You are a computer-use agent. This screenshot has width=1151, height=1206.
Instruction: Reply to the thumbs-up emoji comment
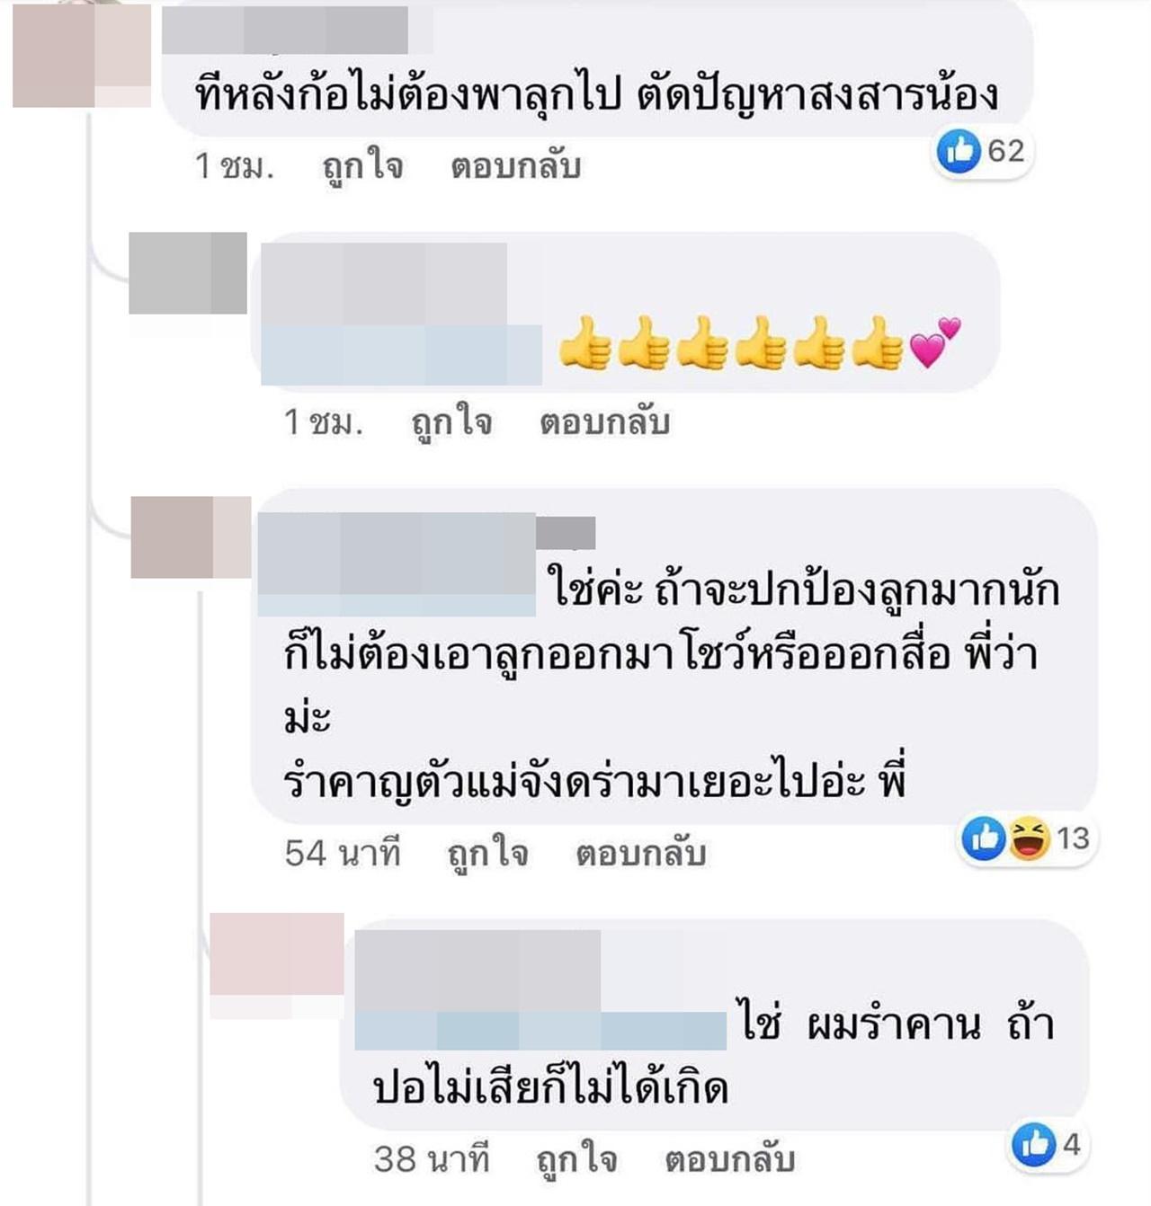(x=605, y=423)
